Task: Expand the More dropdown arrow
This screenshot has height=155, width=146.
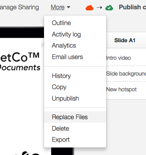Action: pyautogui.click(x=68, y=7)
